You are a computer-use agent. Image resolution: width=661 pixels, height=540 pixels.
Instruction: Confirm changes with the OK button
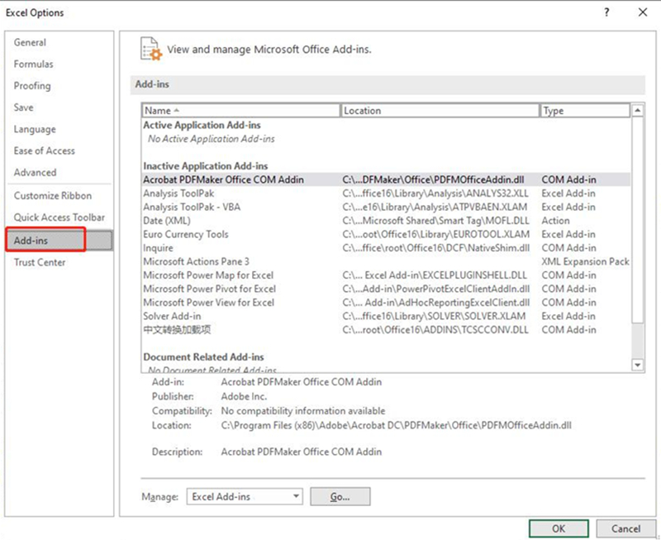[x=558, y=528]
